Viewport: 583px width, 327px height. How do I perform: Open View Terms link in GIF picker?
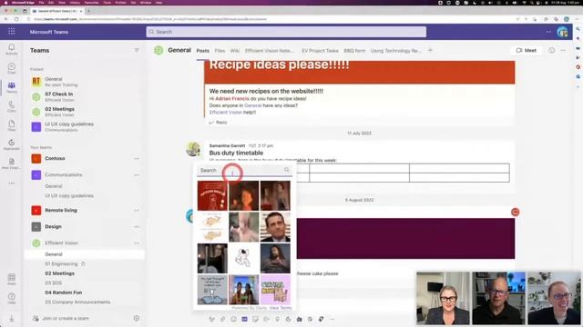[281, 308]
